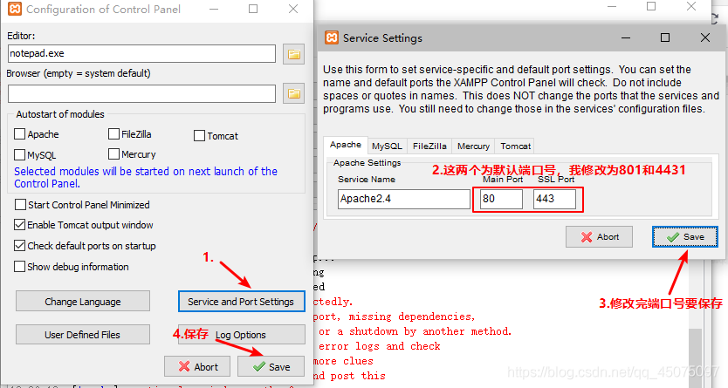Enable Tomcat autostart checkbox

[199, 136]
